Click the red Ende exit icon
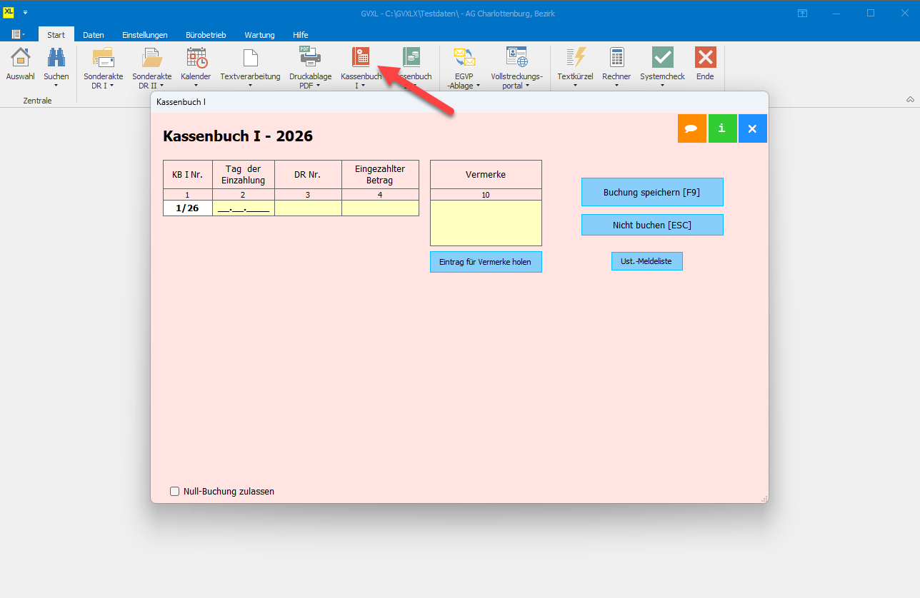This screenshot has height=598, width=920. pyautogui.click(x=705, y=57)
